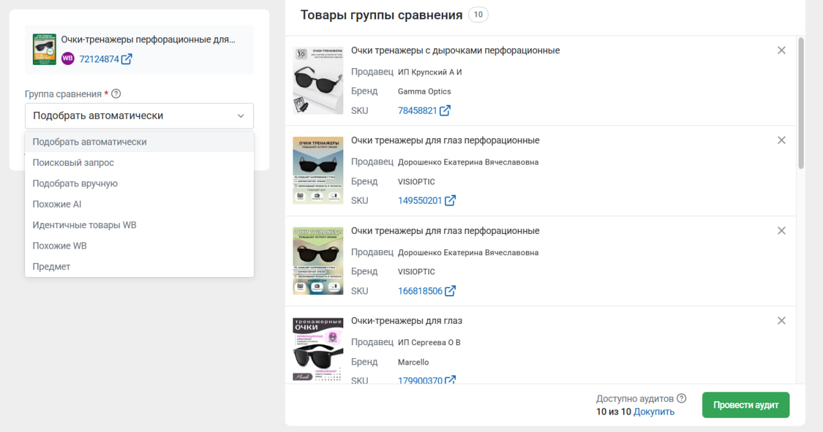Click help icon next to Группа сравнения
This screenshot has height=432, width=823.
116,94
